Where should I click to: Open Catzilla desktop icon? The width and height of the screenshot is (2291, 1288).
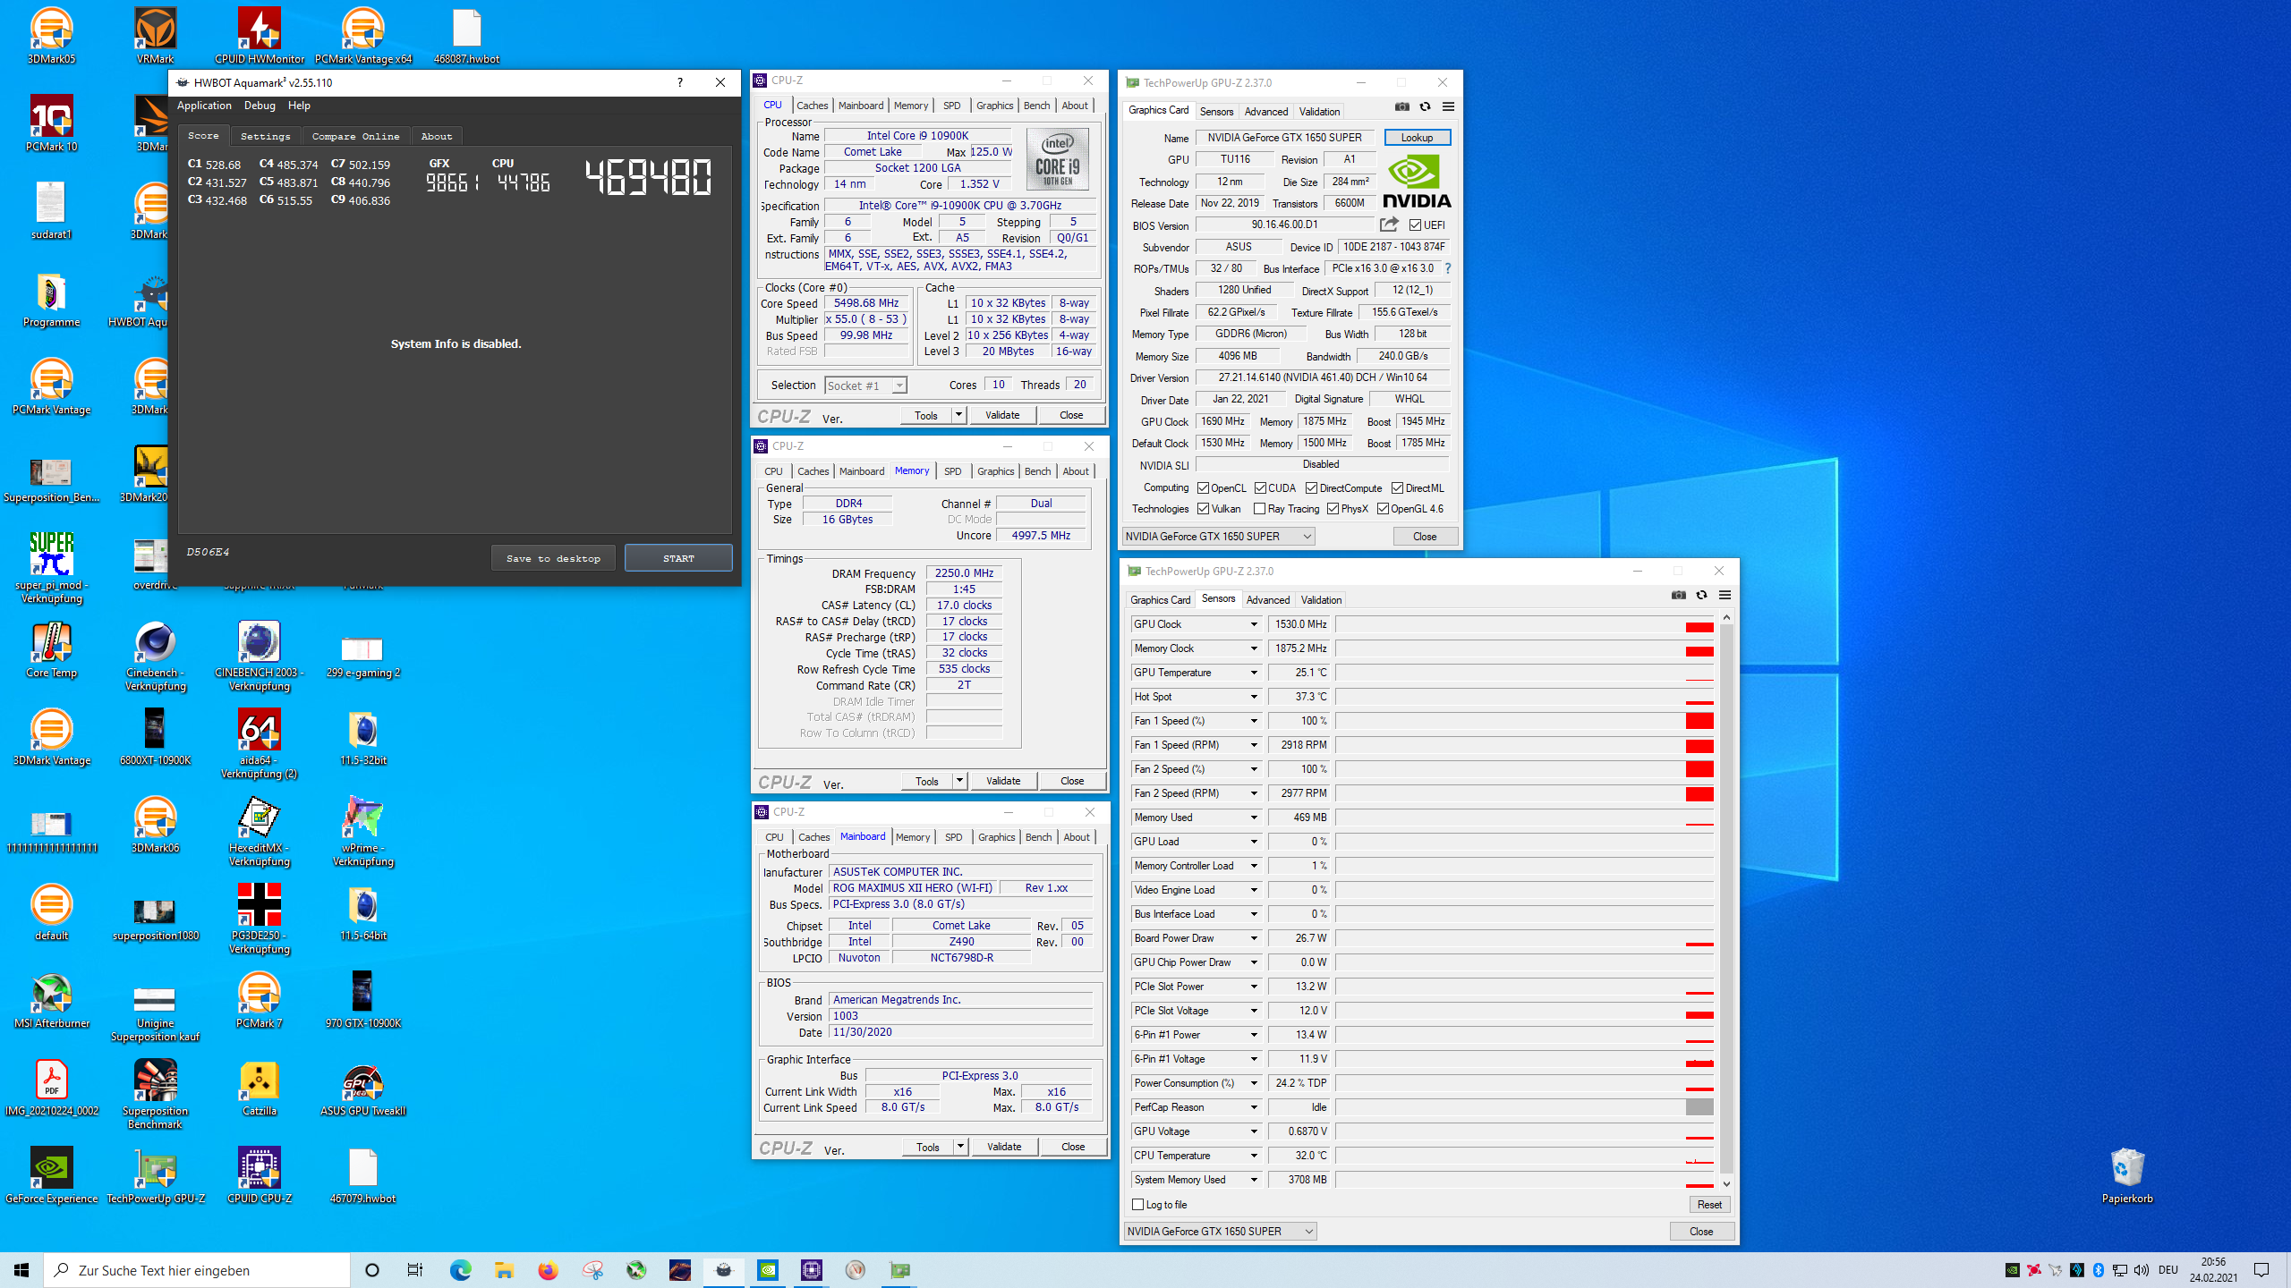tap(260, 1088)
